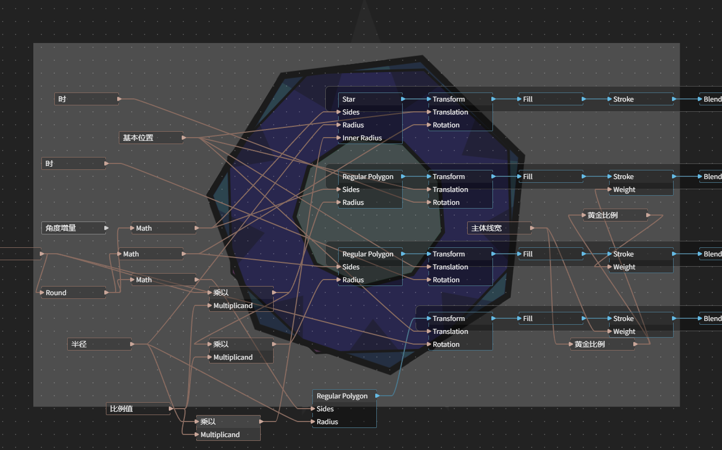Select the Round node
Screen dimensions: 722x450
[74, 292]
